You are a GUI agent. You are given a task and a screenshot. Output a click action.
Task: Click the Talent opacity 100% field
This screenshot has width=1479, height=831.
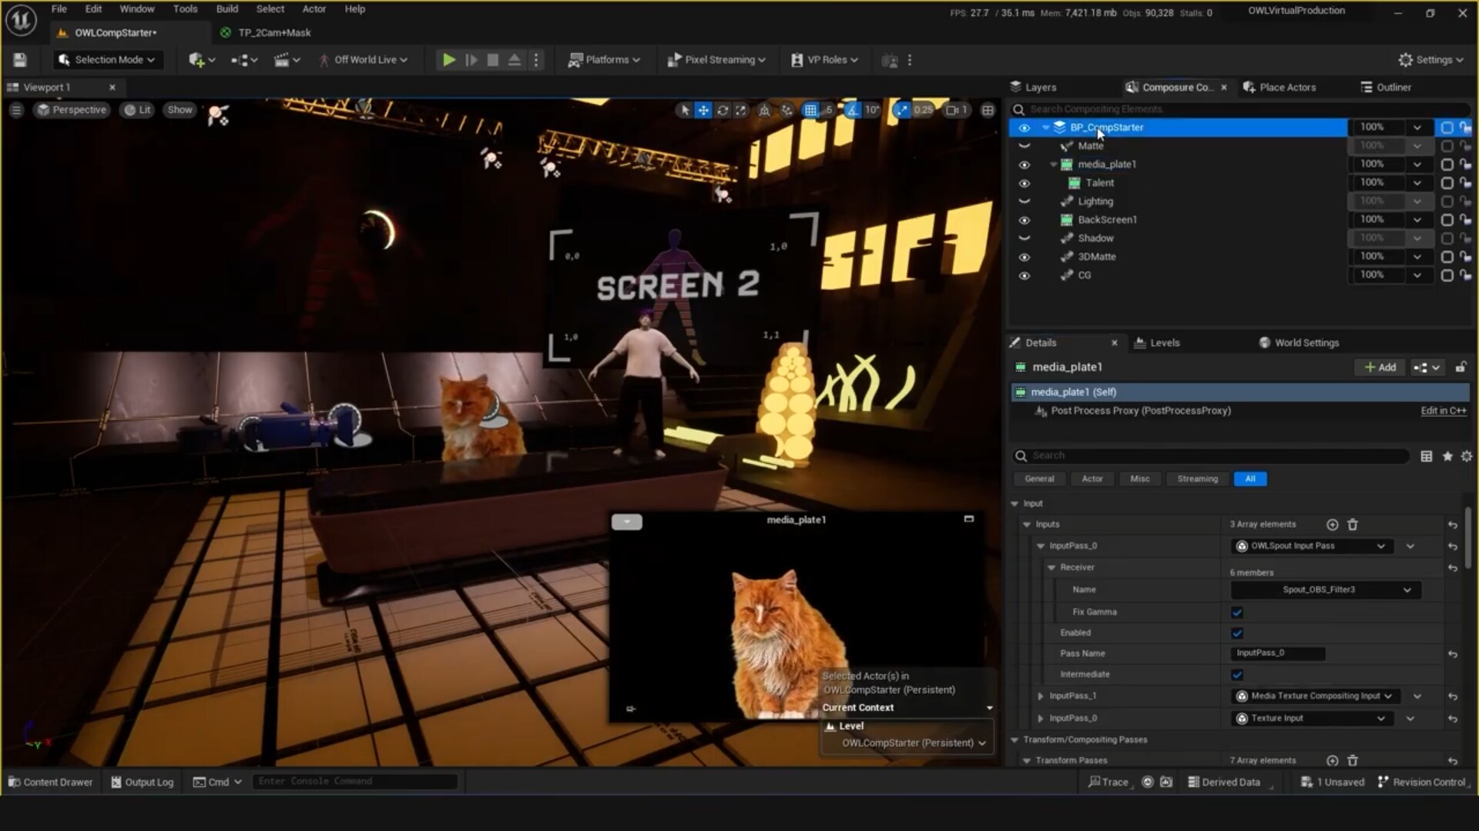(x=1378, y=183)
